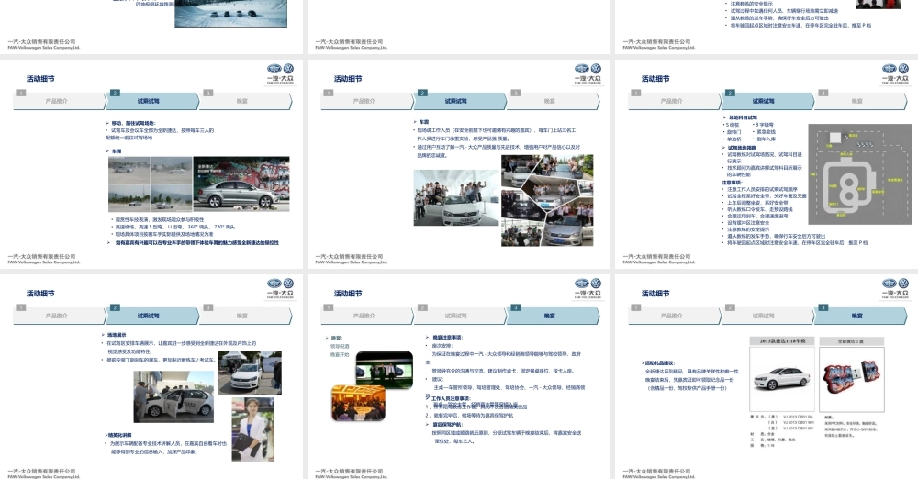Open white car open-door display photo
The width and height of the screenshot is (918, 479).
click(x=174, y=396)
